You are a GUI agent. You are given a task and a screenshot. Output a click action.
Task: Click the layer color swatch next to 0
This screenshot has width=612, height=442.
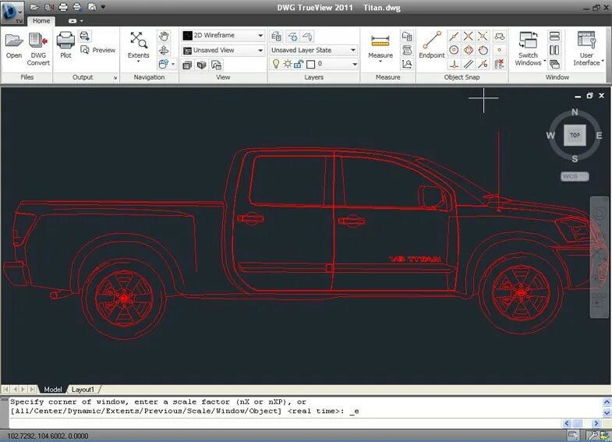(311, 64)
